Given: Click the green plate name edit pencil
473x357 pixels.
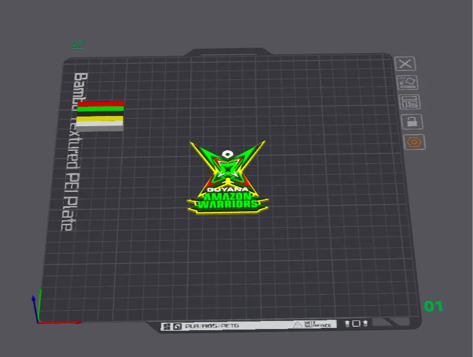Looking at the screenshot, I should 77,45.
